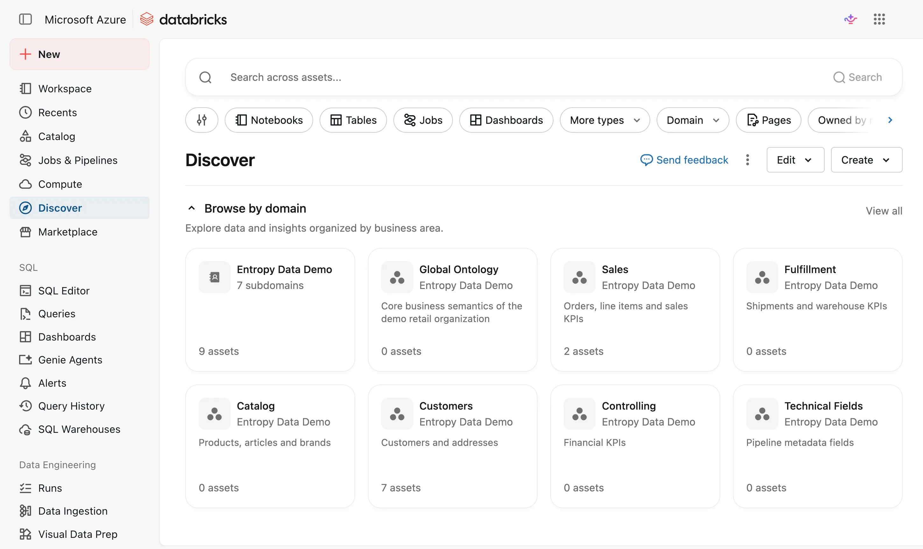Click the SQL Warehouses icon
This screenshot has width=923, height=549.
(25, 429)
